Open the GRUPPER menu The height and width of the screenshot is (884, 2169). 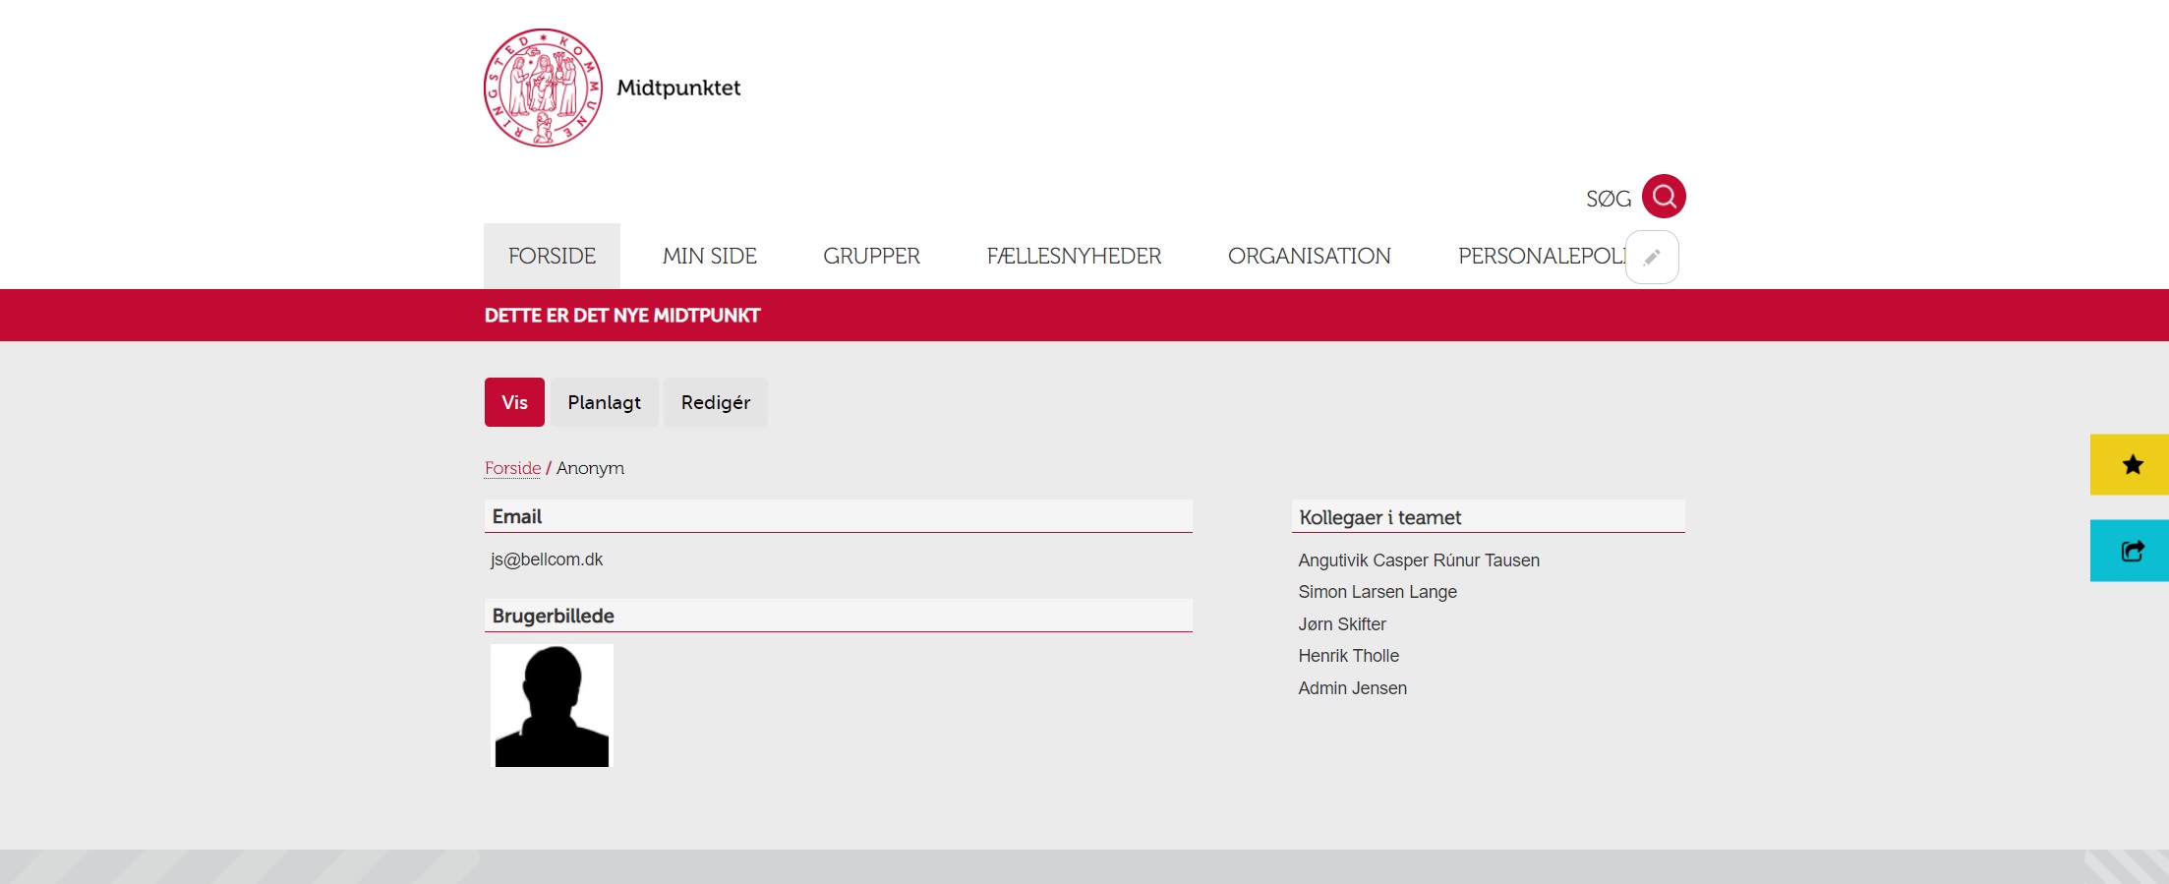click(x=871, y=256)
